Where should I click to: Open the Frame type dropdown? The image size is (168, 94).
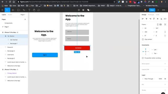coord(144,25)
